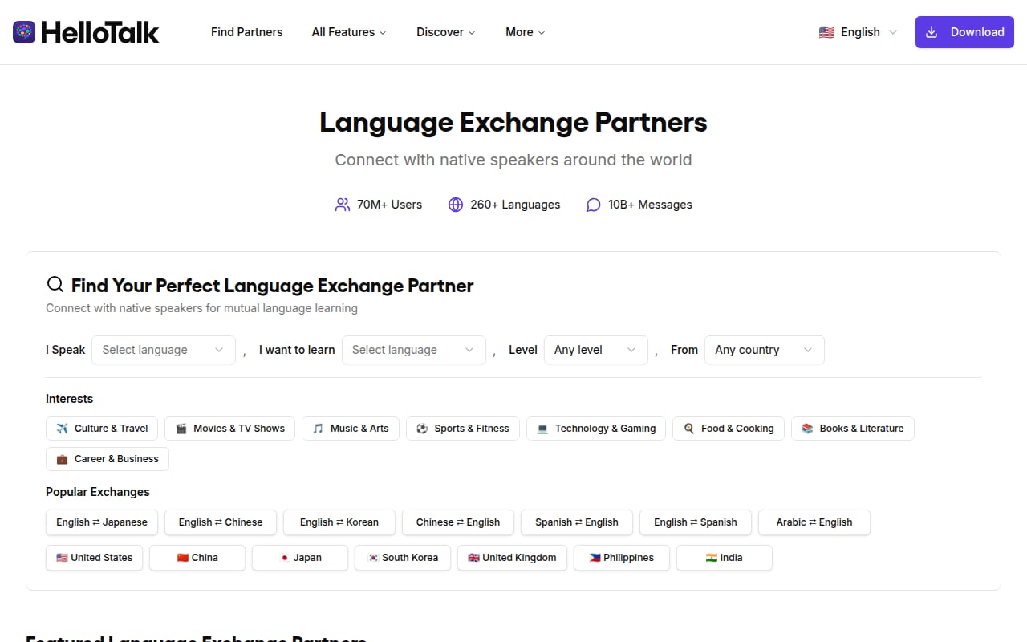
Task: Filter partners by South Korea
Action: pos(403,558)
